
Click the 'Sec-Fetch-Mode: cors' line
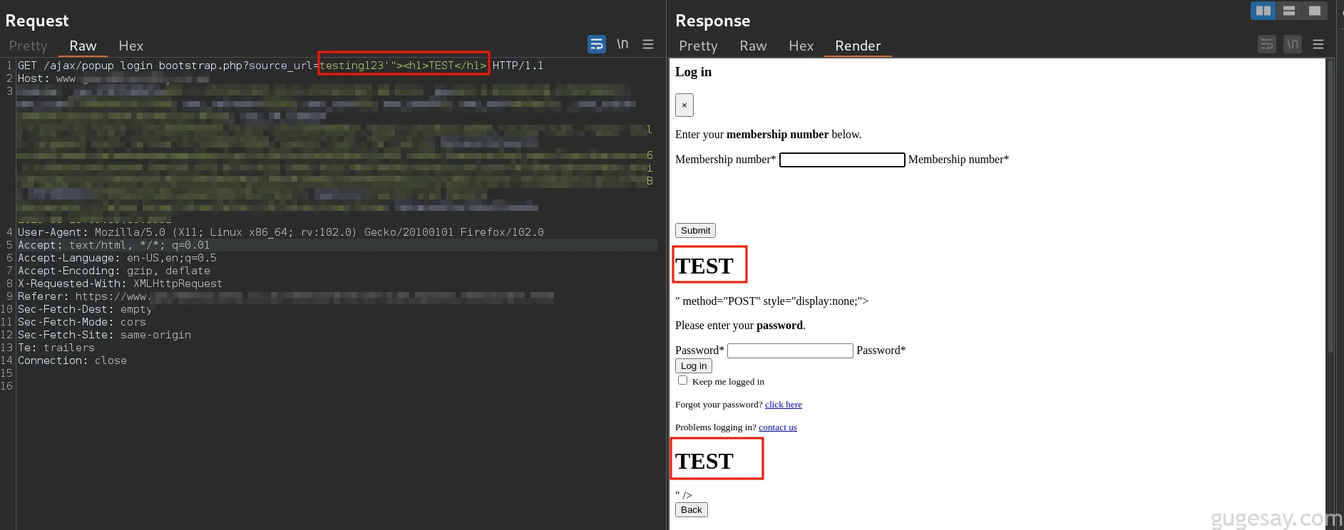click(82, 322)
